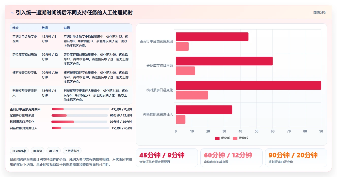Toggle the 优化后 legend swatch

235,138
